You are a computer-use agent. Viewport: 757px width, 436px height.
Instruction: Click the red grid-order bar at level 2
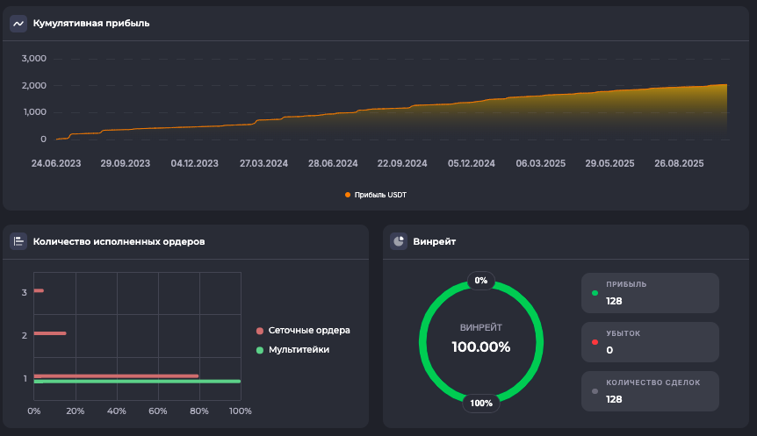point(50,333)
